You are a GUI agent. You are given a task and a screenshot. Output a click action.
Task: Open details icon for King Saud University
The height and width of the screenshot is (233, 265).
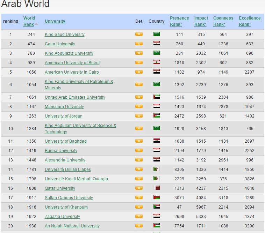pos(139,34)
